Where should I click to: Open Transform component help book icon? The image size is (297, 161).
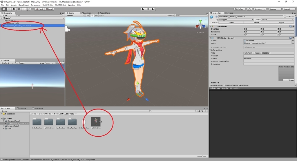tap(291, 26)
